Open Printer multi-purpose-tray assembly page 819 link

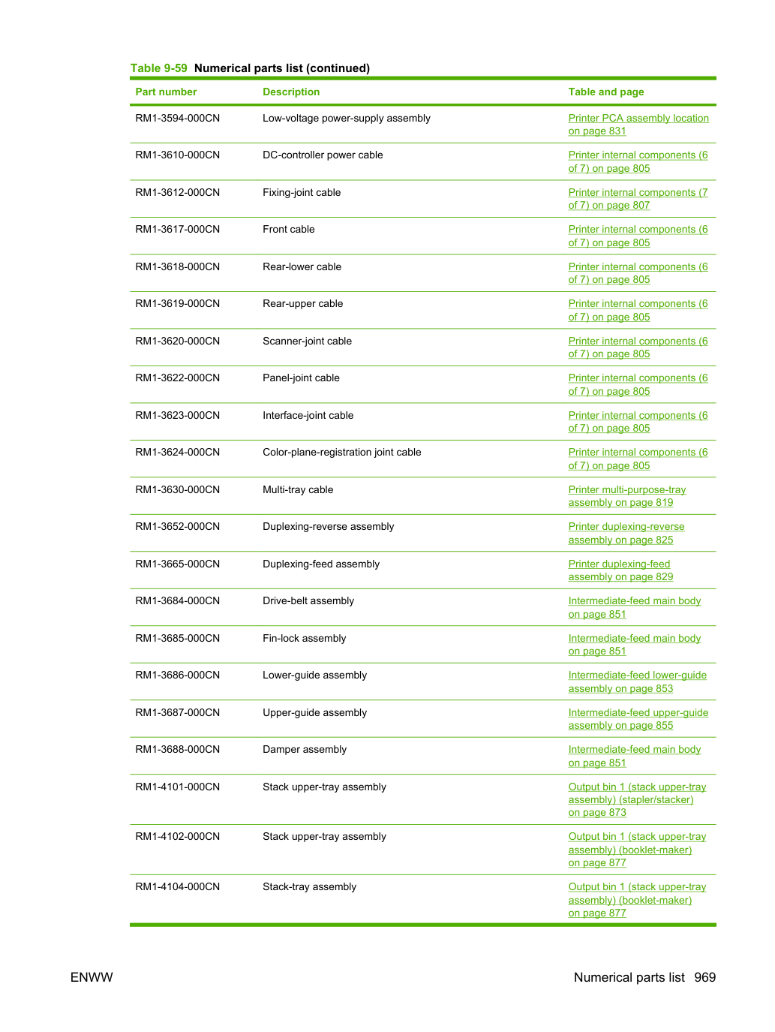pyautogui.click(x=627, y=496)
